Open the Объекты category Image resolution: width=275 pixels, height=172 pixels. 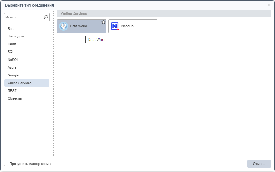[x=15, y=98]
